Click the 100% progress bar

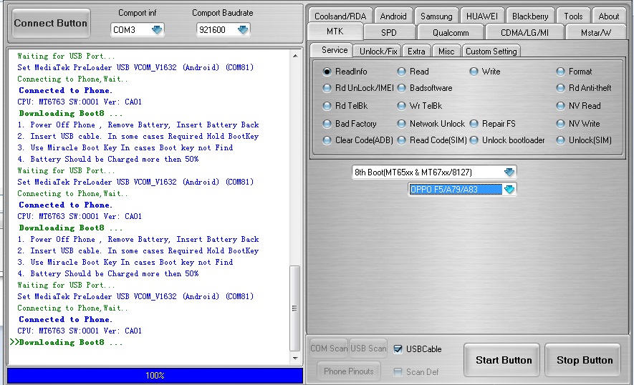click(x=155, y=375)
